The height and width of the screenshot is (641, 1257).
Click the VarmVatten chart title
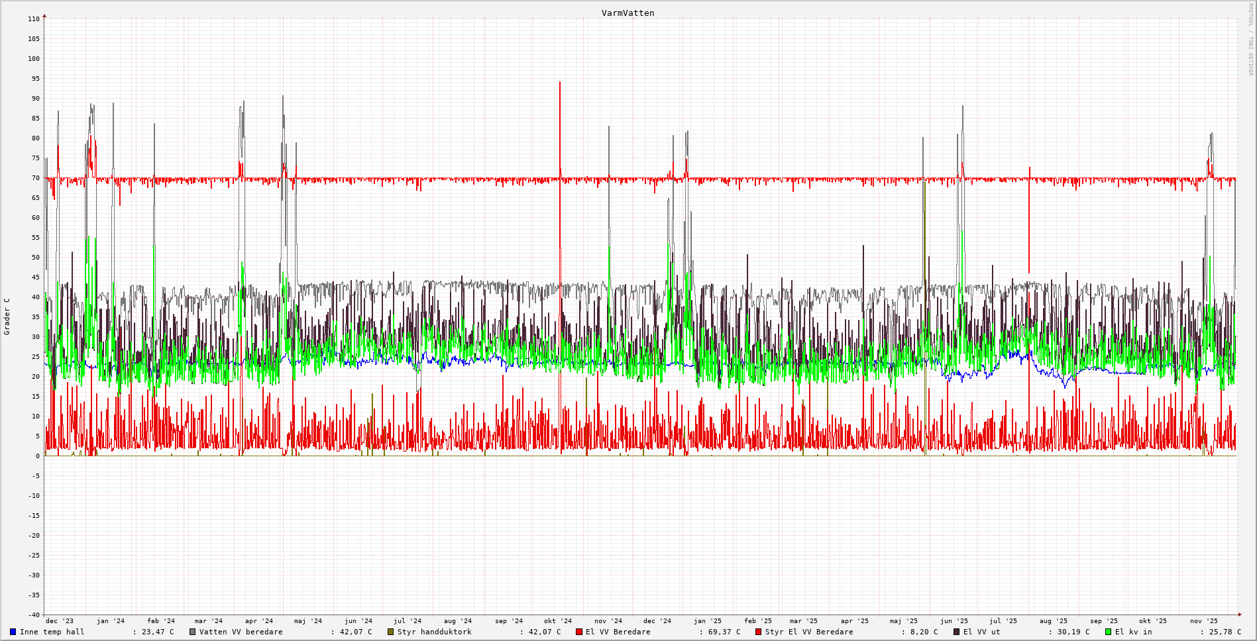[628, 13]
